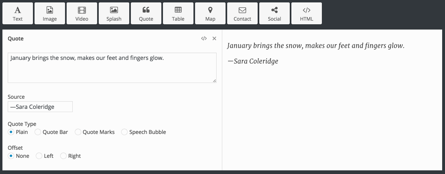445x174 pixels.
Task: Open code view for Quote panel
Action: [204, 38]
